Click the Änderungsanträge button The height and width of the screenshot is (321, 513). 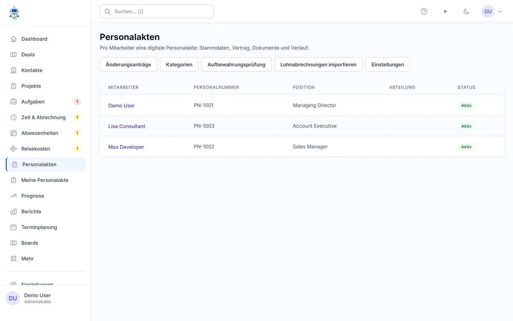[x=128, y=65]
